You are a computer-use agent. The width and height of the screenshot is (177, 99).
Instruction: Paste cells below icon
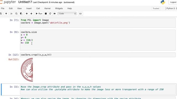21,13
